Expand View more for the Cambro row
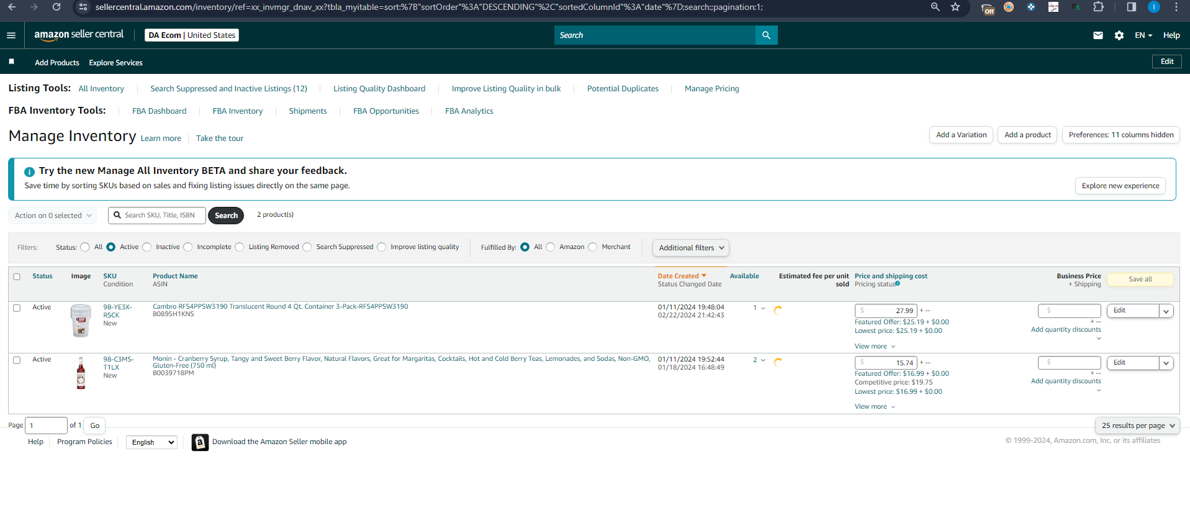This screenshot has height=505, width=1190. coord(875,347)
